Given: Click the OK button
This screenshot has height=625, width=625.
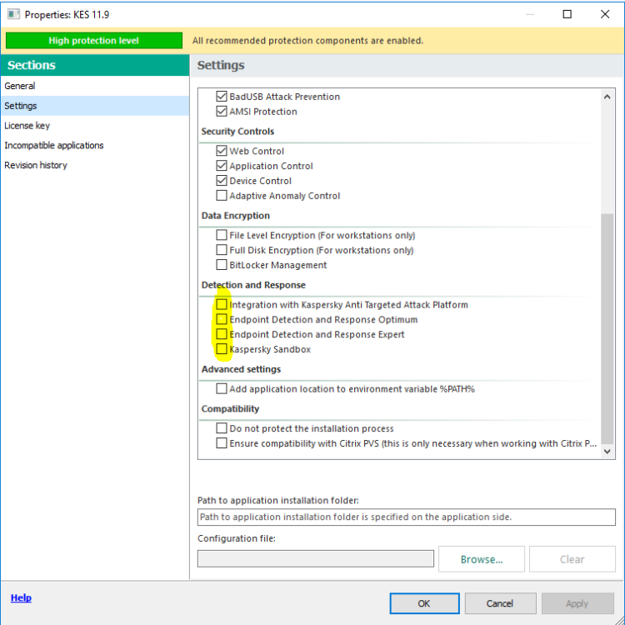Looking at the screenshot, I should tap(424, 603).
